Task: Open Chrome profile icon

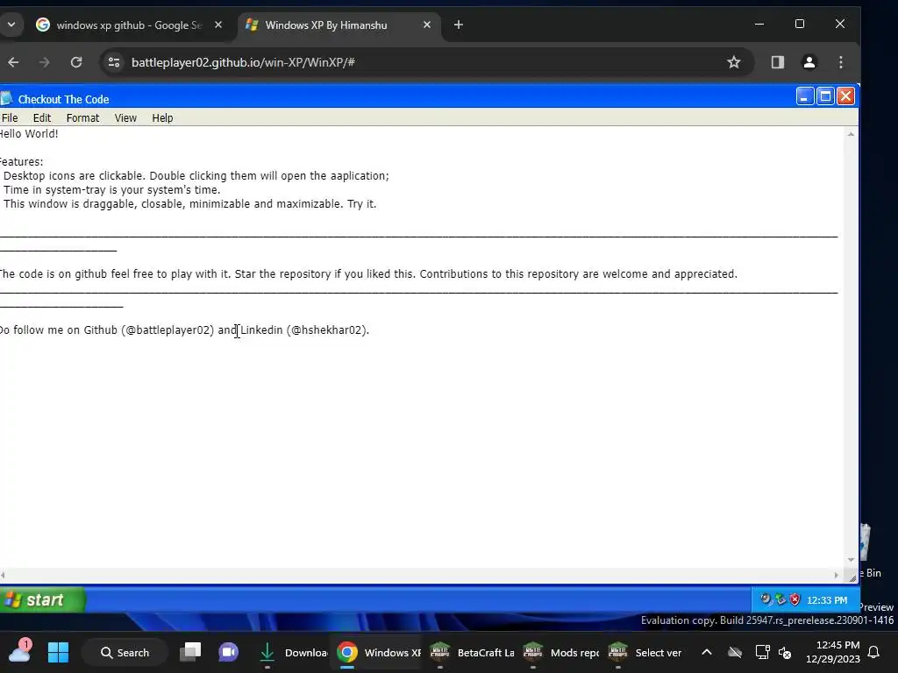Action: click(809, 62)
